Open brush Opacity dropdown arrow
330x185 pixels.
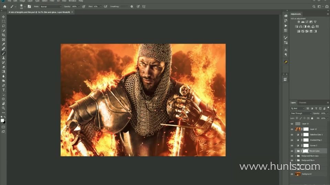pyautogui.click(x=79, y=7)
